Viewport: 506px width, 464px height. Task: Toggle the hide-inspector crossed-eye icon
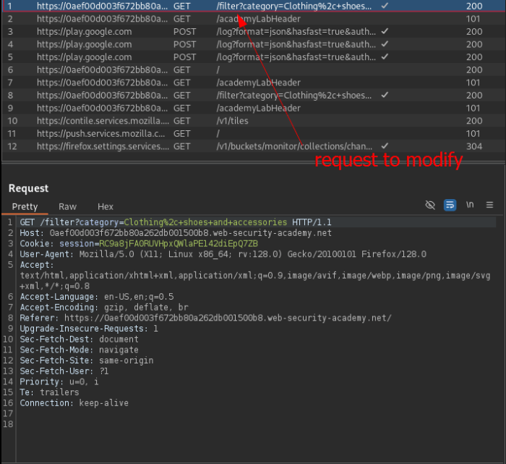(x=430, y=205)
